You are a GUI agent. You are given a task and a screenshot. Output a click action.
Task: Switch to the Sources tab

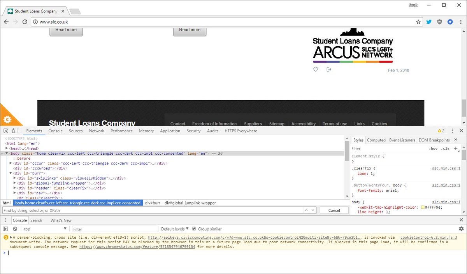(x=75, y=131)
